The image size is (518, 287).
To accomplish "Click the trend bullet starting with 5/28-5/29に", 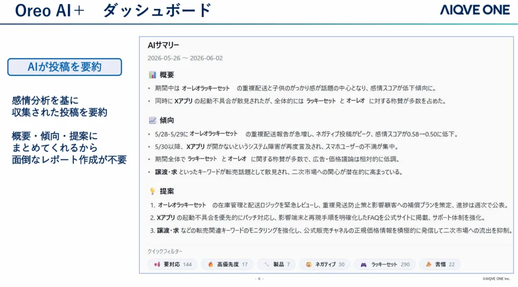I will click(307, 134).
